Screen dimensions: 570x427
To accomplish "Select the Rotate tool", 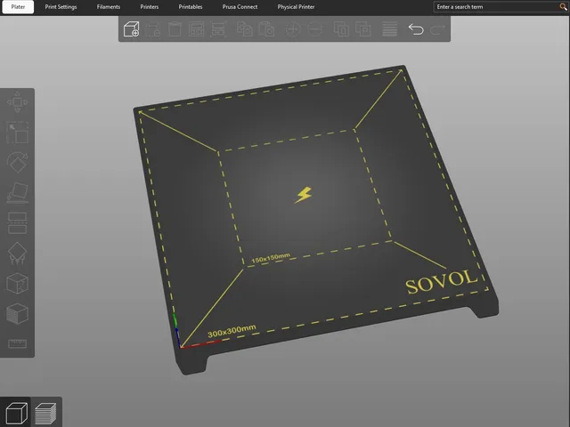I will (17, 162).
